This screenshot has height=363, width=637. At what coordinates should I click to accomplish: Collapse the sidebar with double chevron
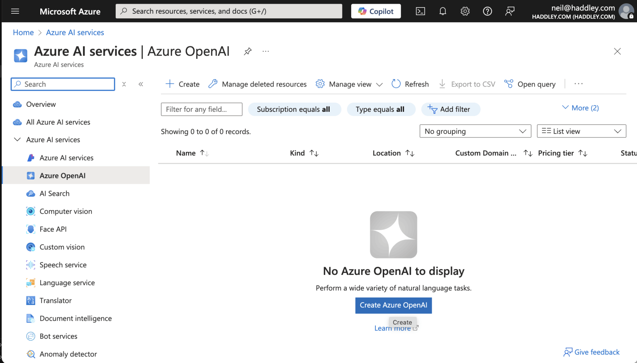coord(141,84)
